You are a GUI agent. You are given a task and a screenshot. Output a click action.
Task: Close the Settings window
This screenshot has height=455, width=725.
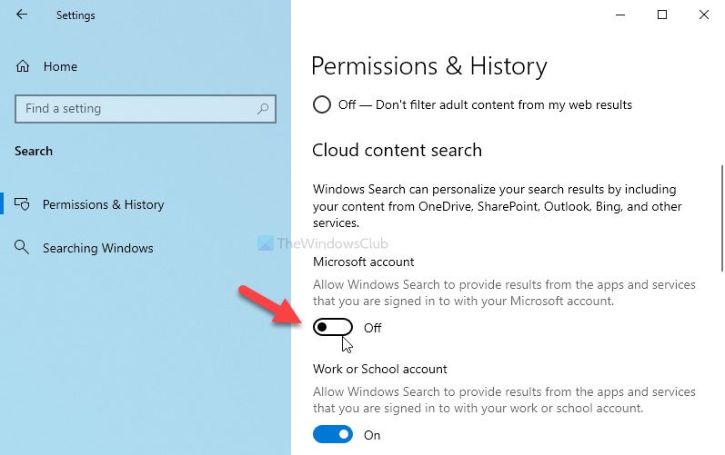point(704,15)
